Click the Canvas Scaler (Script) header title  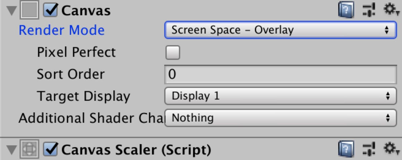pyautogui.click(x=136, y=150)
